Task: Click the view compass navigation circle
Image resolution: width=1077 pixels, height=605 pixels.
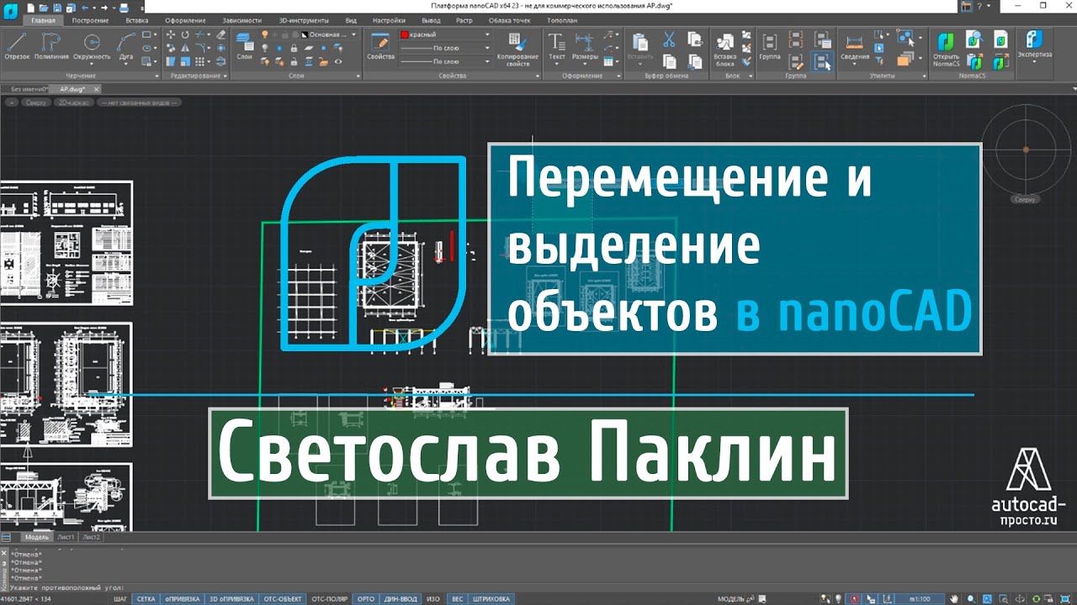Action: tap(1025, 150)
